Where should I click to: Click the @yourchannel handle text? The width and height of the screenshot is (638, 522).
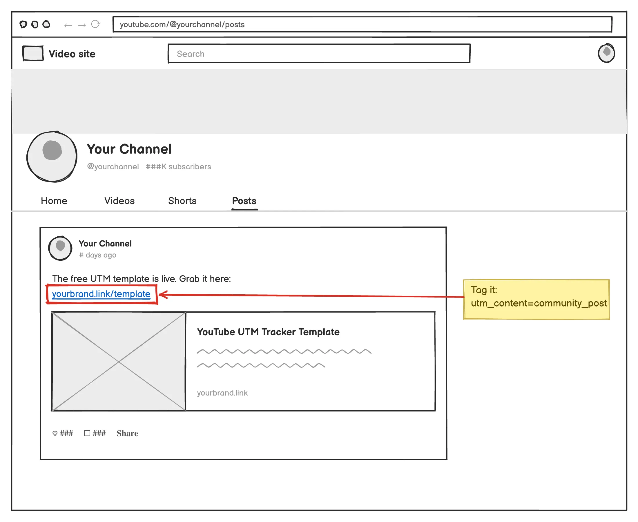[113, 166]
